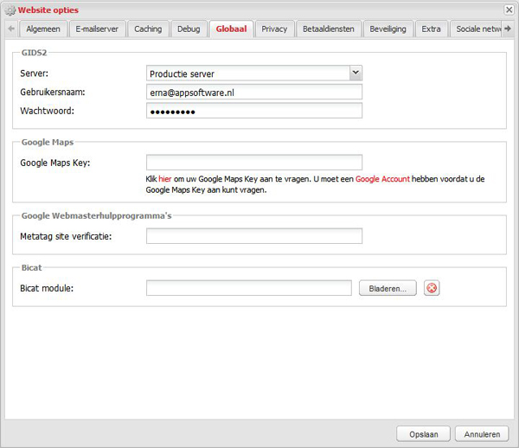The image size is (519, 448).
Task: Click the gear icon next to Website opties
Action: click(10, 10)
